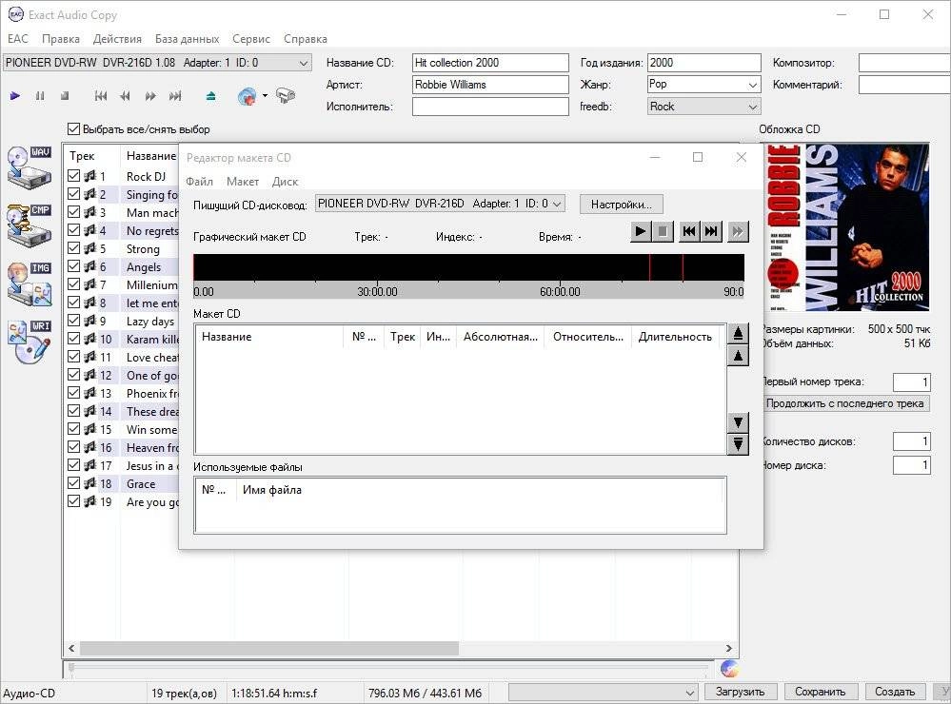The width and height of the screenshot is (951, 704).
Task: Open the База данных menu
Action: pyautogui.click(x=187, y=39)
